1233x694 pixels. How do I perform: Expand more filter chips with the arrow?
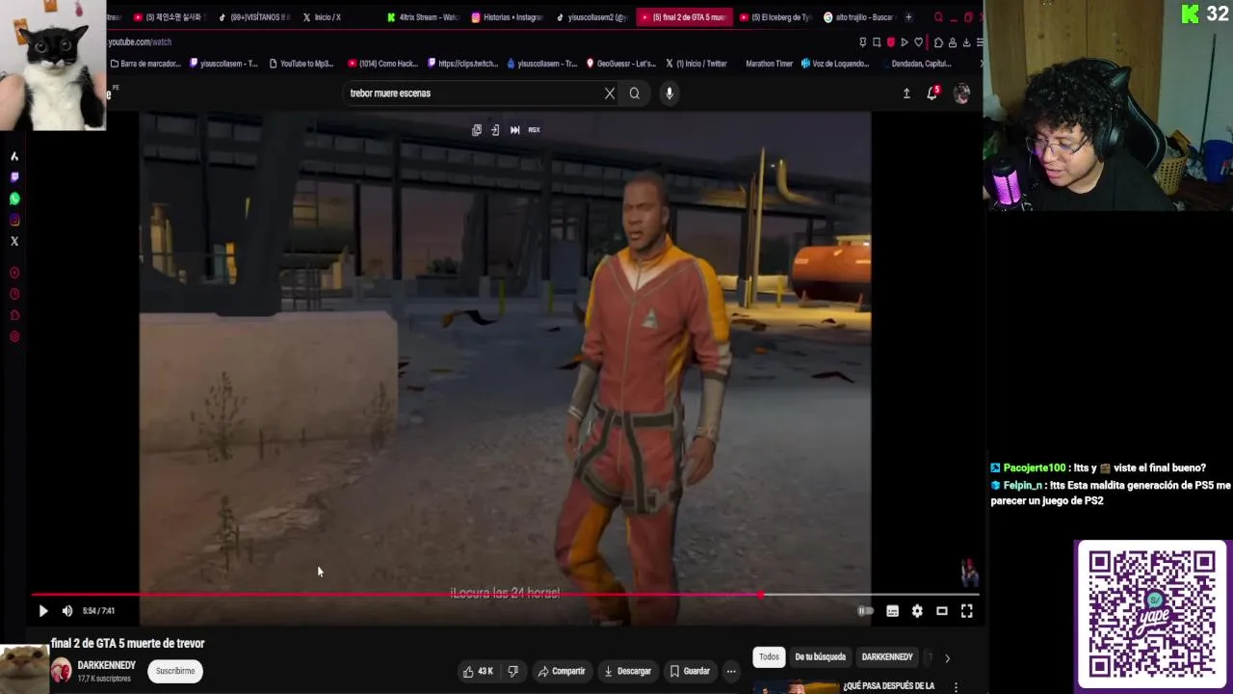947,658
